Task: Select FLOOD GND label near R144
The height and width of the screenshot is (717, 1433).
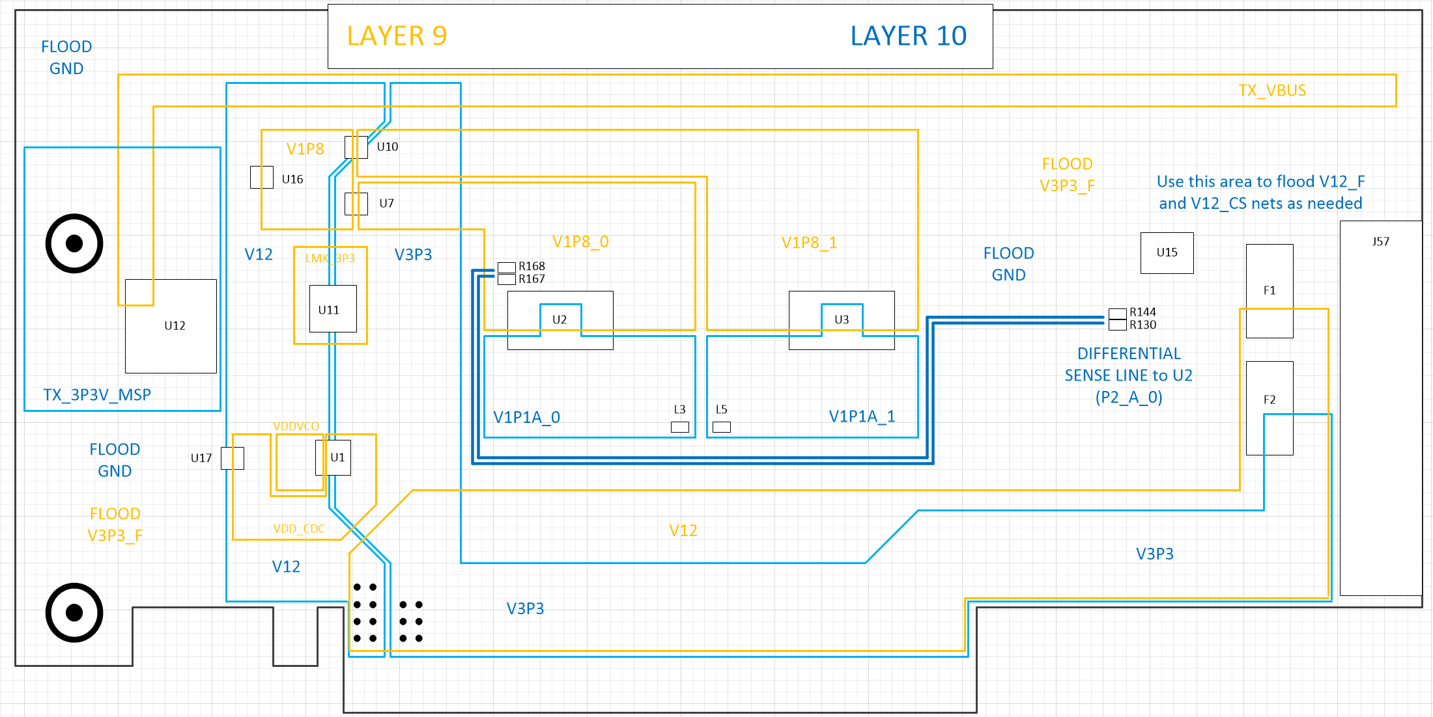Action: [x=1009, y=264]
